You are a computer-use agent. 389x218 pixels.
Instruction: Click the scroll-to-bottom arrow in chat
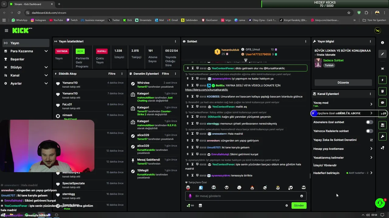[x=246, y=60]
